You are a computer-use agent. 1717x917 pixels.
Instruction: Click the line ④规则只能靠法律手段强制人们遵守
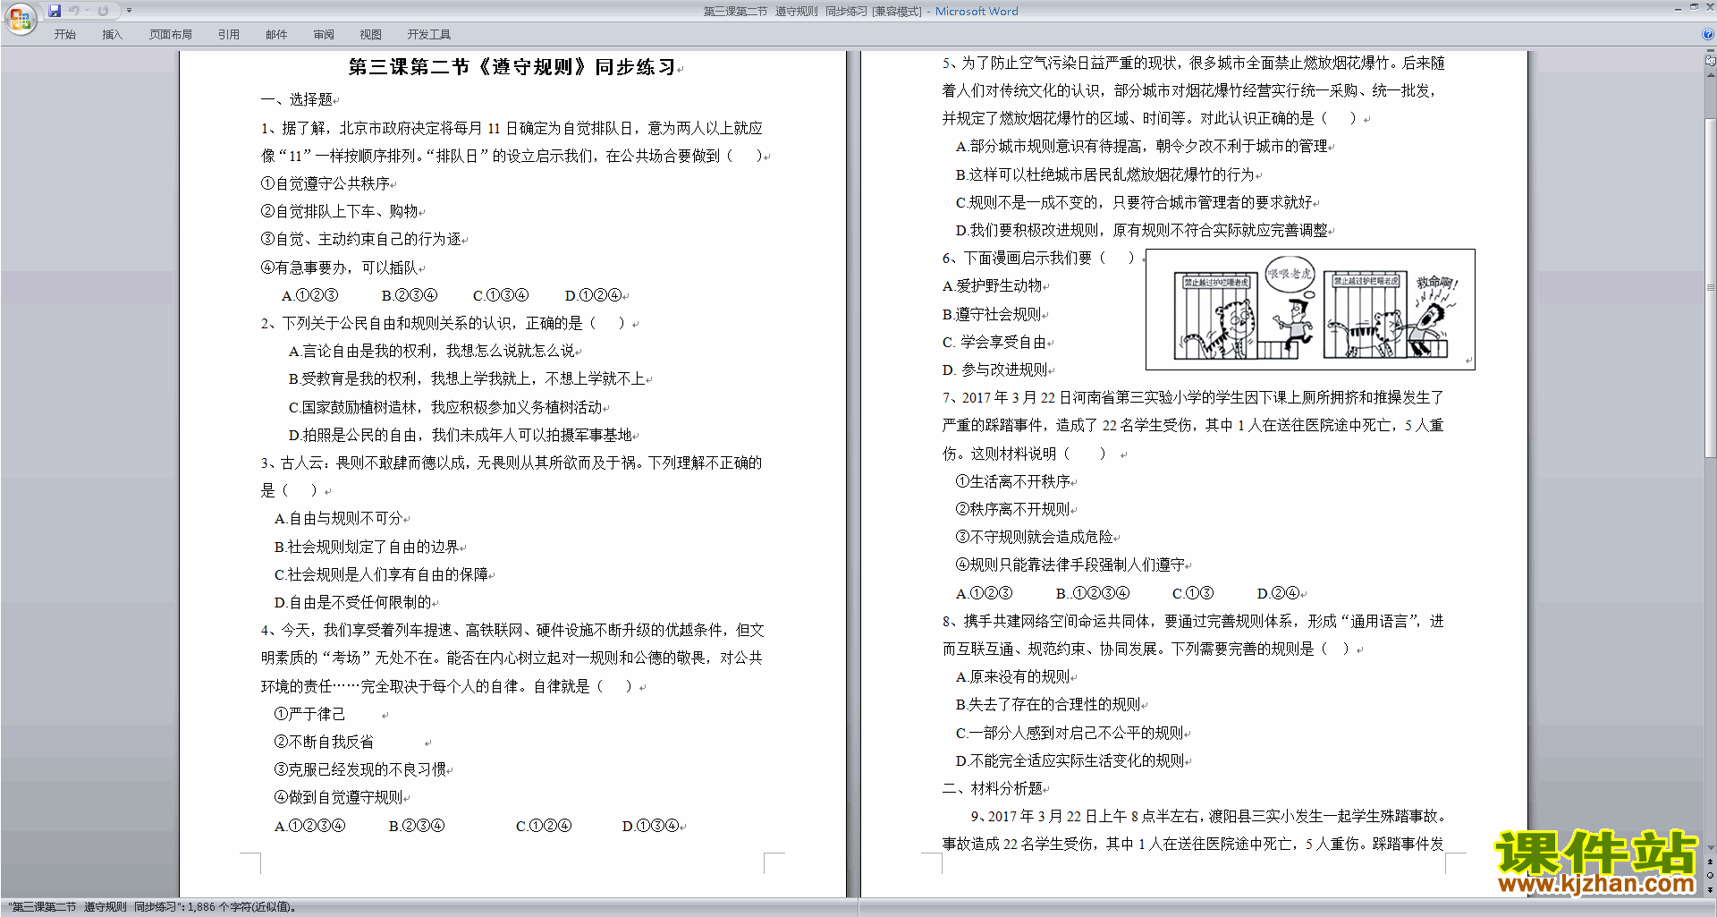(x=1070, y=565)
